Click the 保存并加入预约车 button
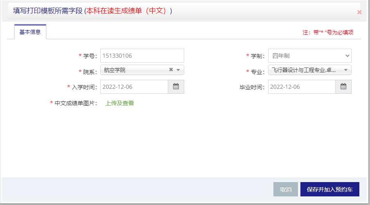 329,189
